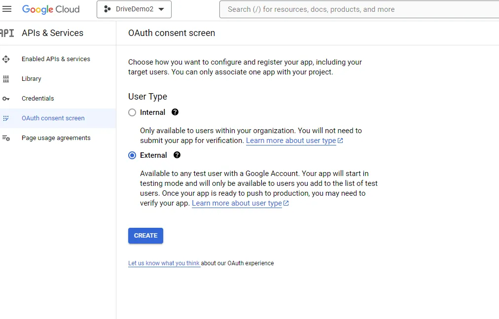Click the Library sidebar icon
This screenshot has height=319, width=499.
point(6,79)
